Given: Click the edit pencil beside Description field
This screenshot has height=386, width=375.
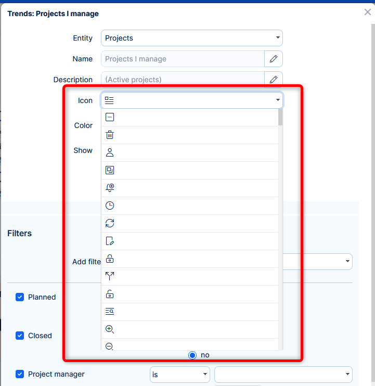Looking at the screenshot, I should 274,80.
